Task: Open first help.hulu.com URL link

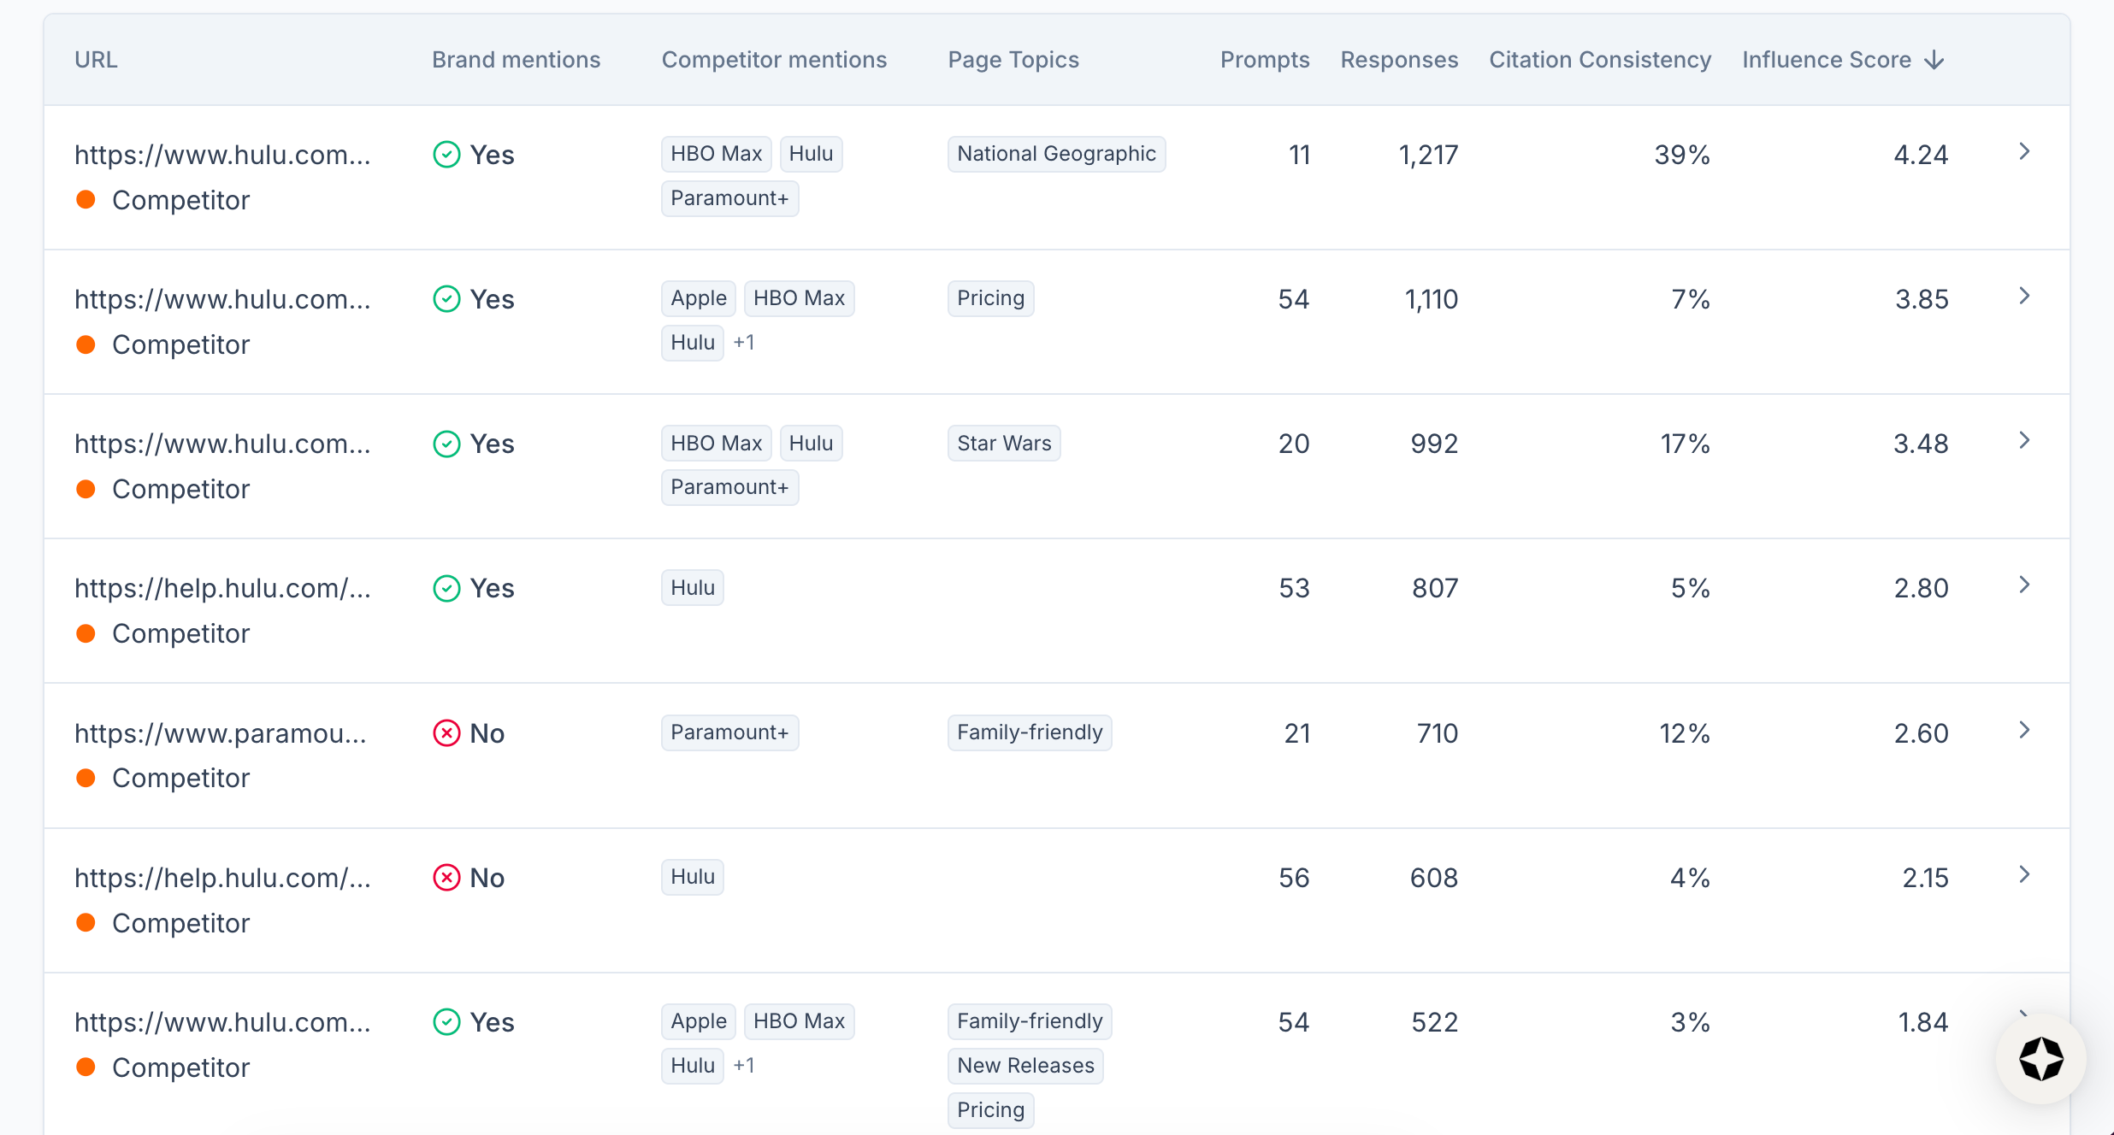Action: click(x=222, y=588)
